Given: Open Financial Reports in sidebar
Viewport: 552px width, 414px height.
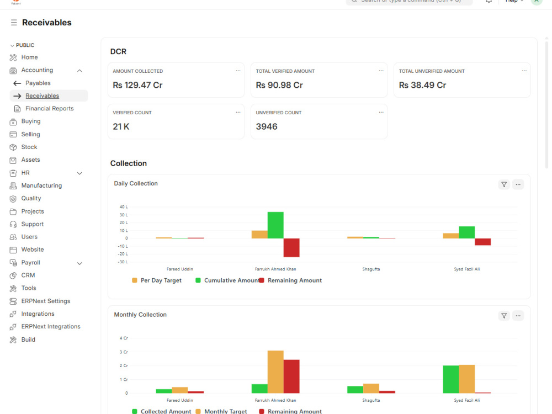Looking at the screenshot, I should [50, 108].
